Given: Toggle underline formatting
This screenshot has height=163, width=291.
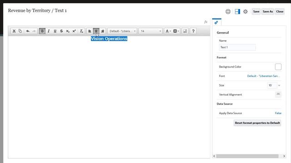Looking at the screenshot, I should click(x=55, y=31).
